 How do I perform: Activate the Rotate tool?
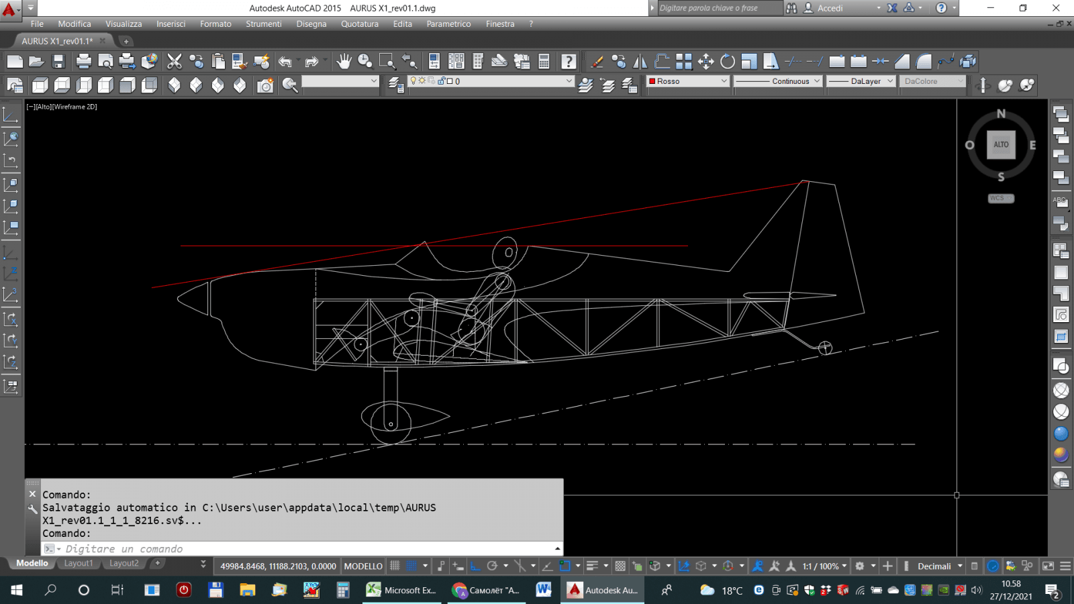pyautogui.click(x=728, y=62)
